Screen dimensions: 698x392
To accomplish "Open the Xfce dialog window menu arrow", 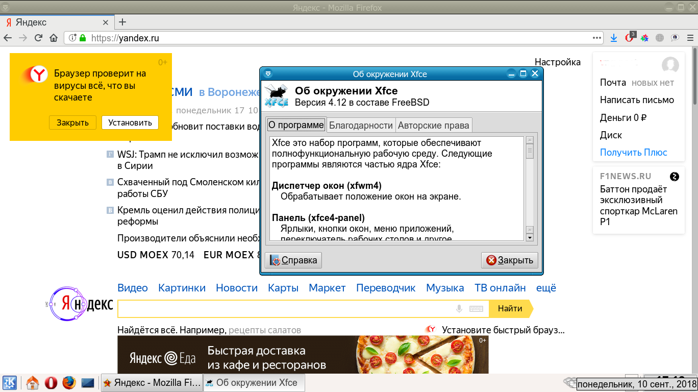I will click(268, 74).
